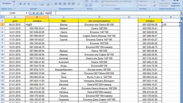Open the Name Box dropdown arrow
The image size is (183, 103).
pyautogui.click(x=27, y=13)
